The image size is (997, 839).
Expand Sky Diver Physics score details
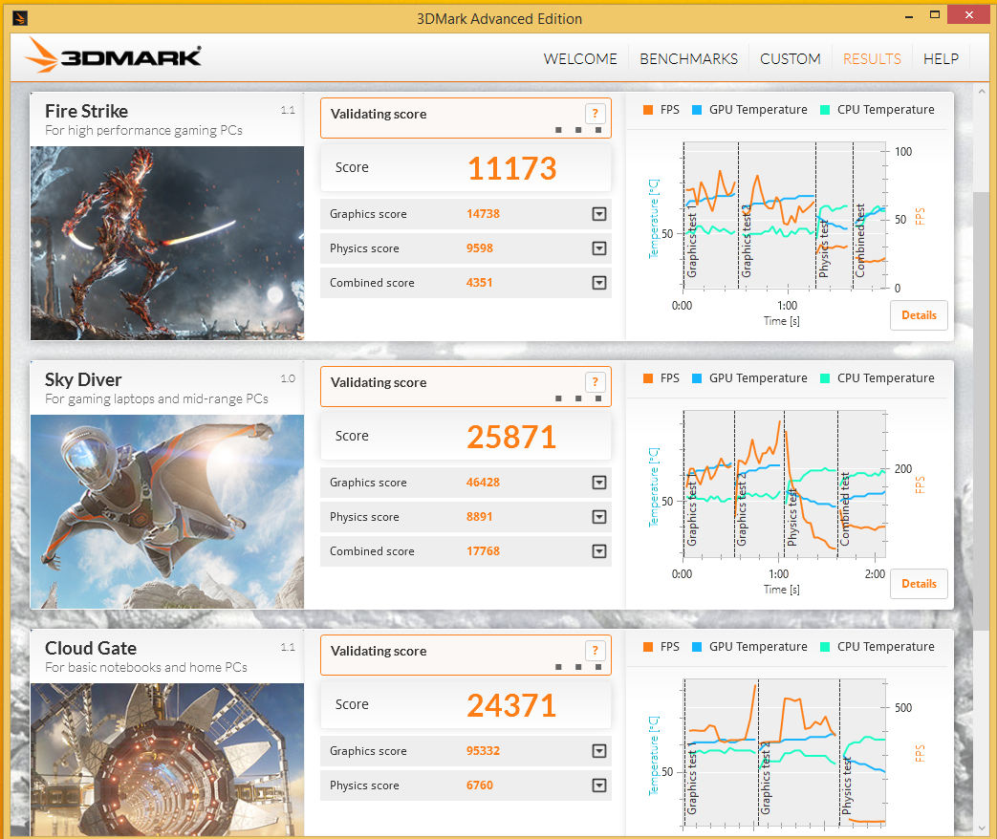[599, 517]
